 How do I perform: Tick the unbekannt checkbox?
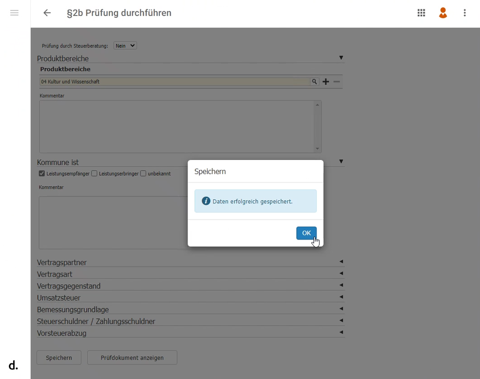[144, 174]
